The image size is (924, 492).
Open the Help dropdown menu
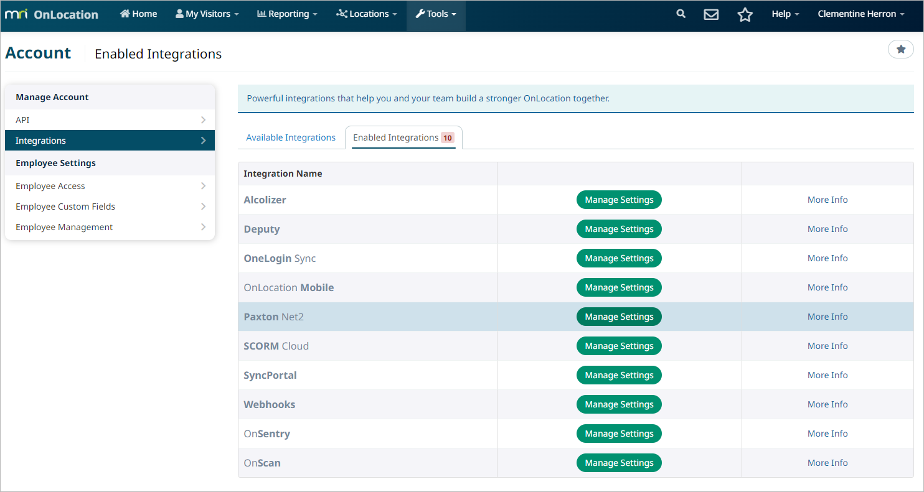(785, 14)
